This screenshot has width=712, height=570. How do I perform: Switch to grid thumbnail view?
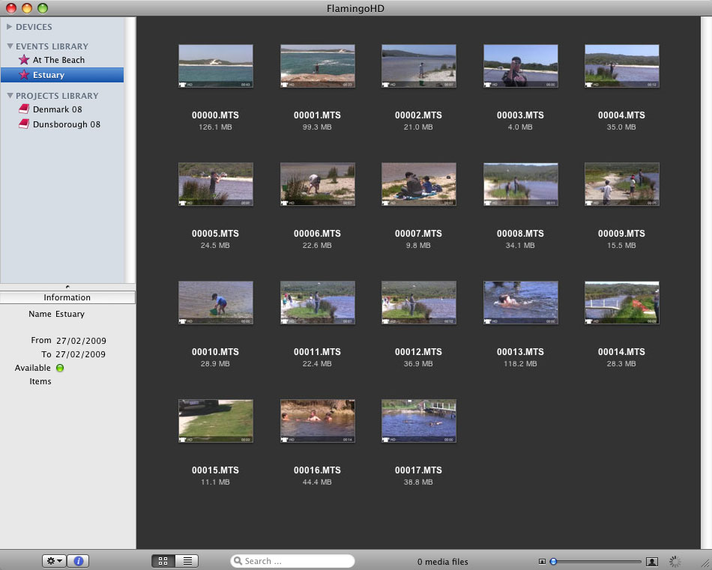point(163,561)
